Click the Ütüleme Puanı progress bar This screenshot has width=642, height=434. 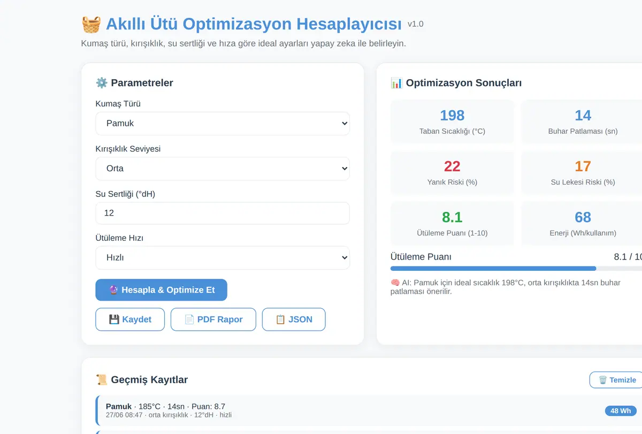(x=516, y=269)
